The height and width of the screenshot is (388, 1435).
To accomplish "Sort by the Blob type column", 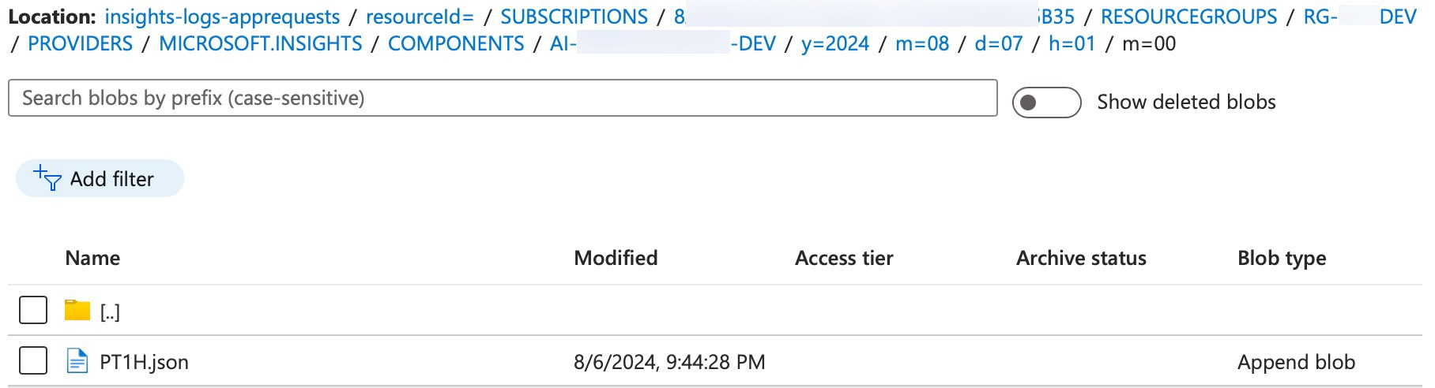I will 1282,258.
